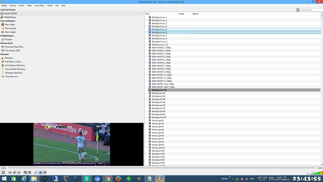The width and height of the screenshot is (323, 182).
Task: Click the playlist view mode icon
Action: 298,10
